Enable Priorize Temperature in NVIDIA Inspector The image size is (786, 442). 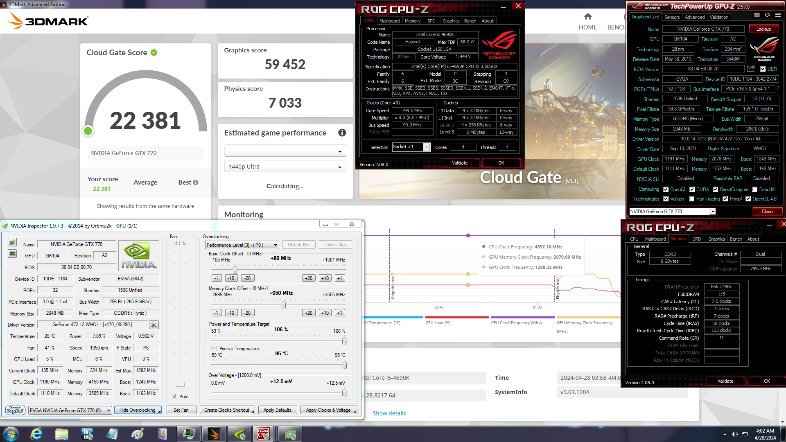(214, 349)
